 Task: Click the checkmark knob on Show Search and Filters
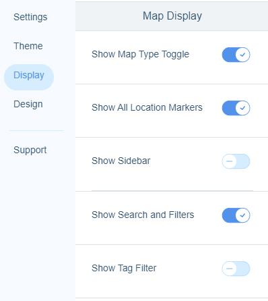pos(242,215)
